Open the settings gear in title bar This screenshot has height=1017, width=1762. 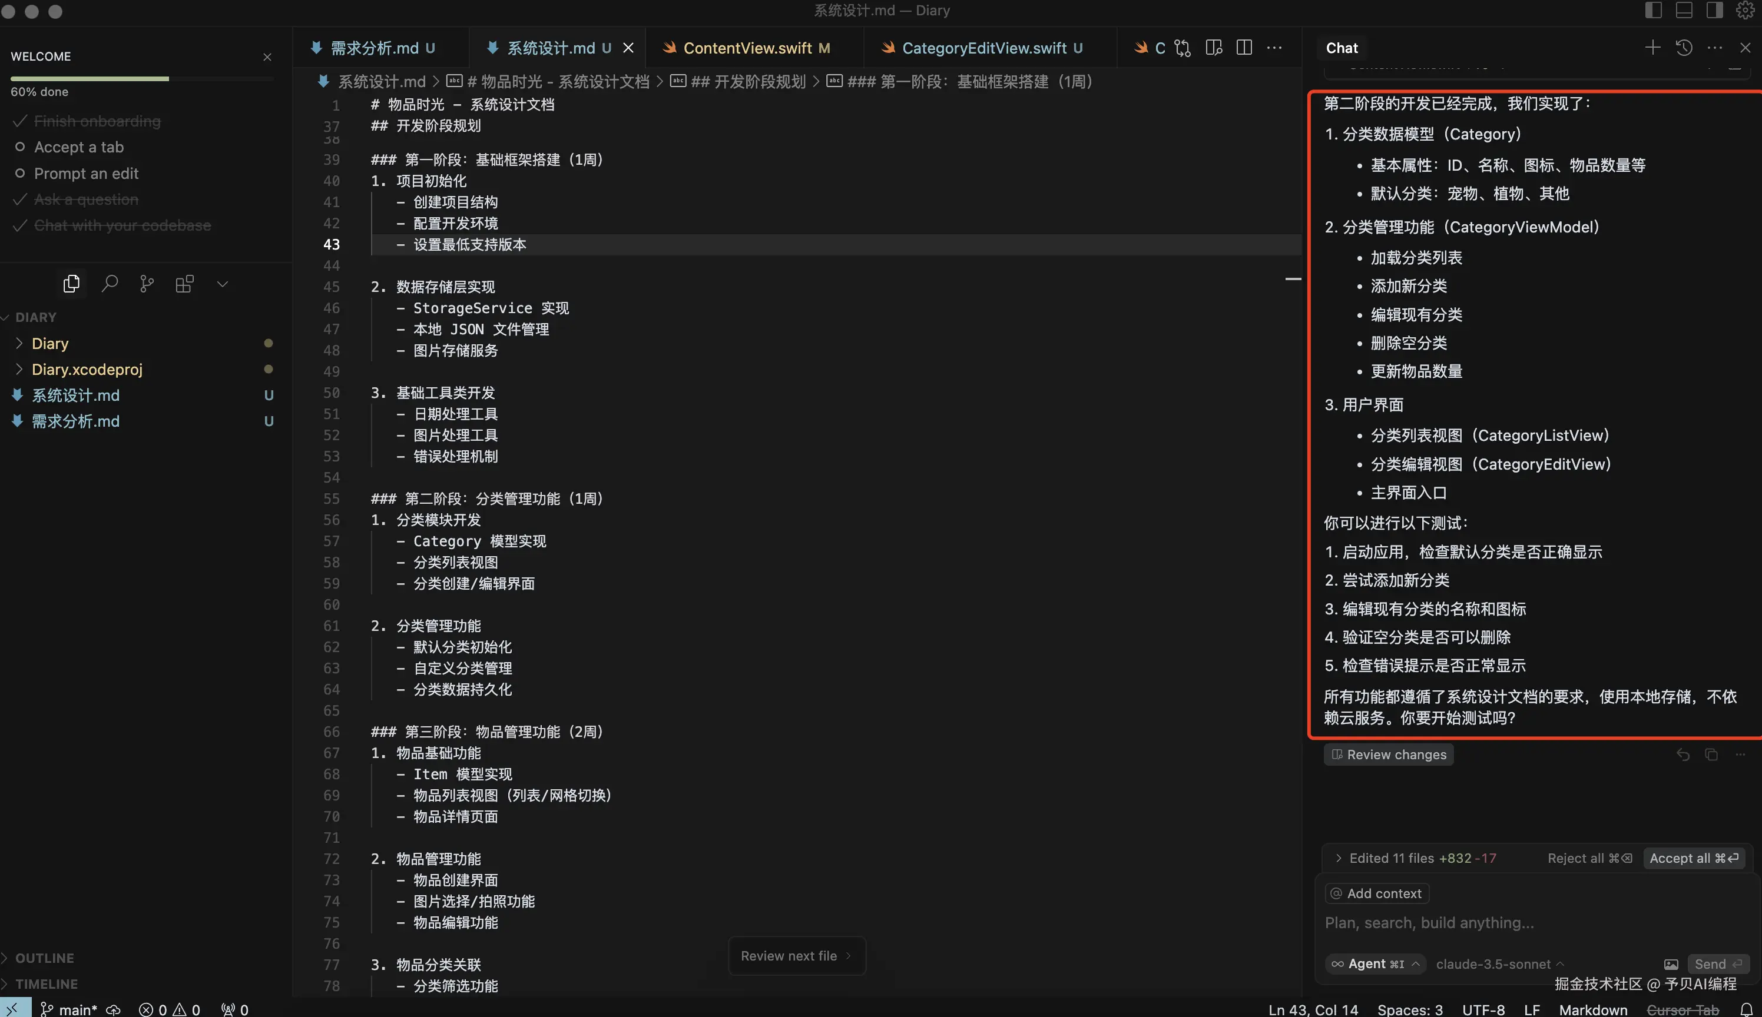point(1746,11)
